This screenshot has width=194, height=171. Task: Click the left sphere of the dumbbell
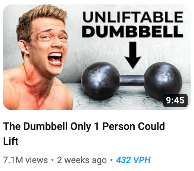[100, 81]
